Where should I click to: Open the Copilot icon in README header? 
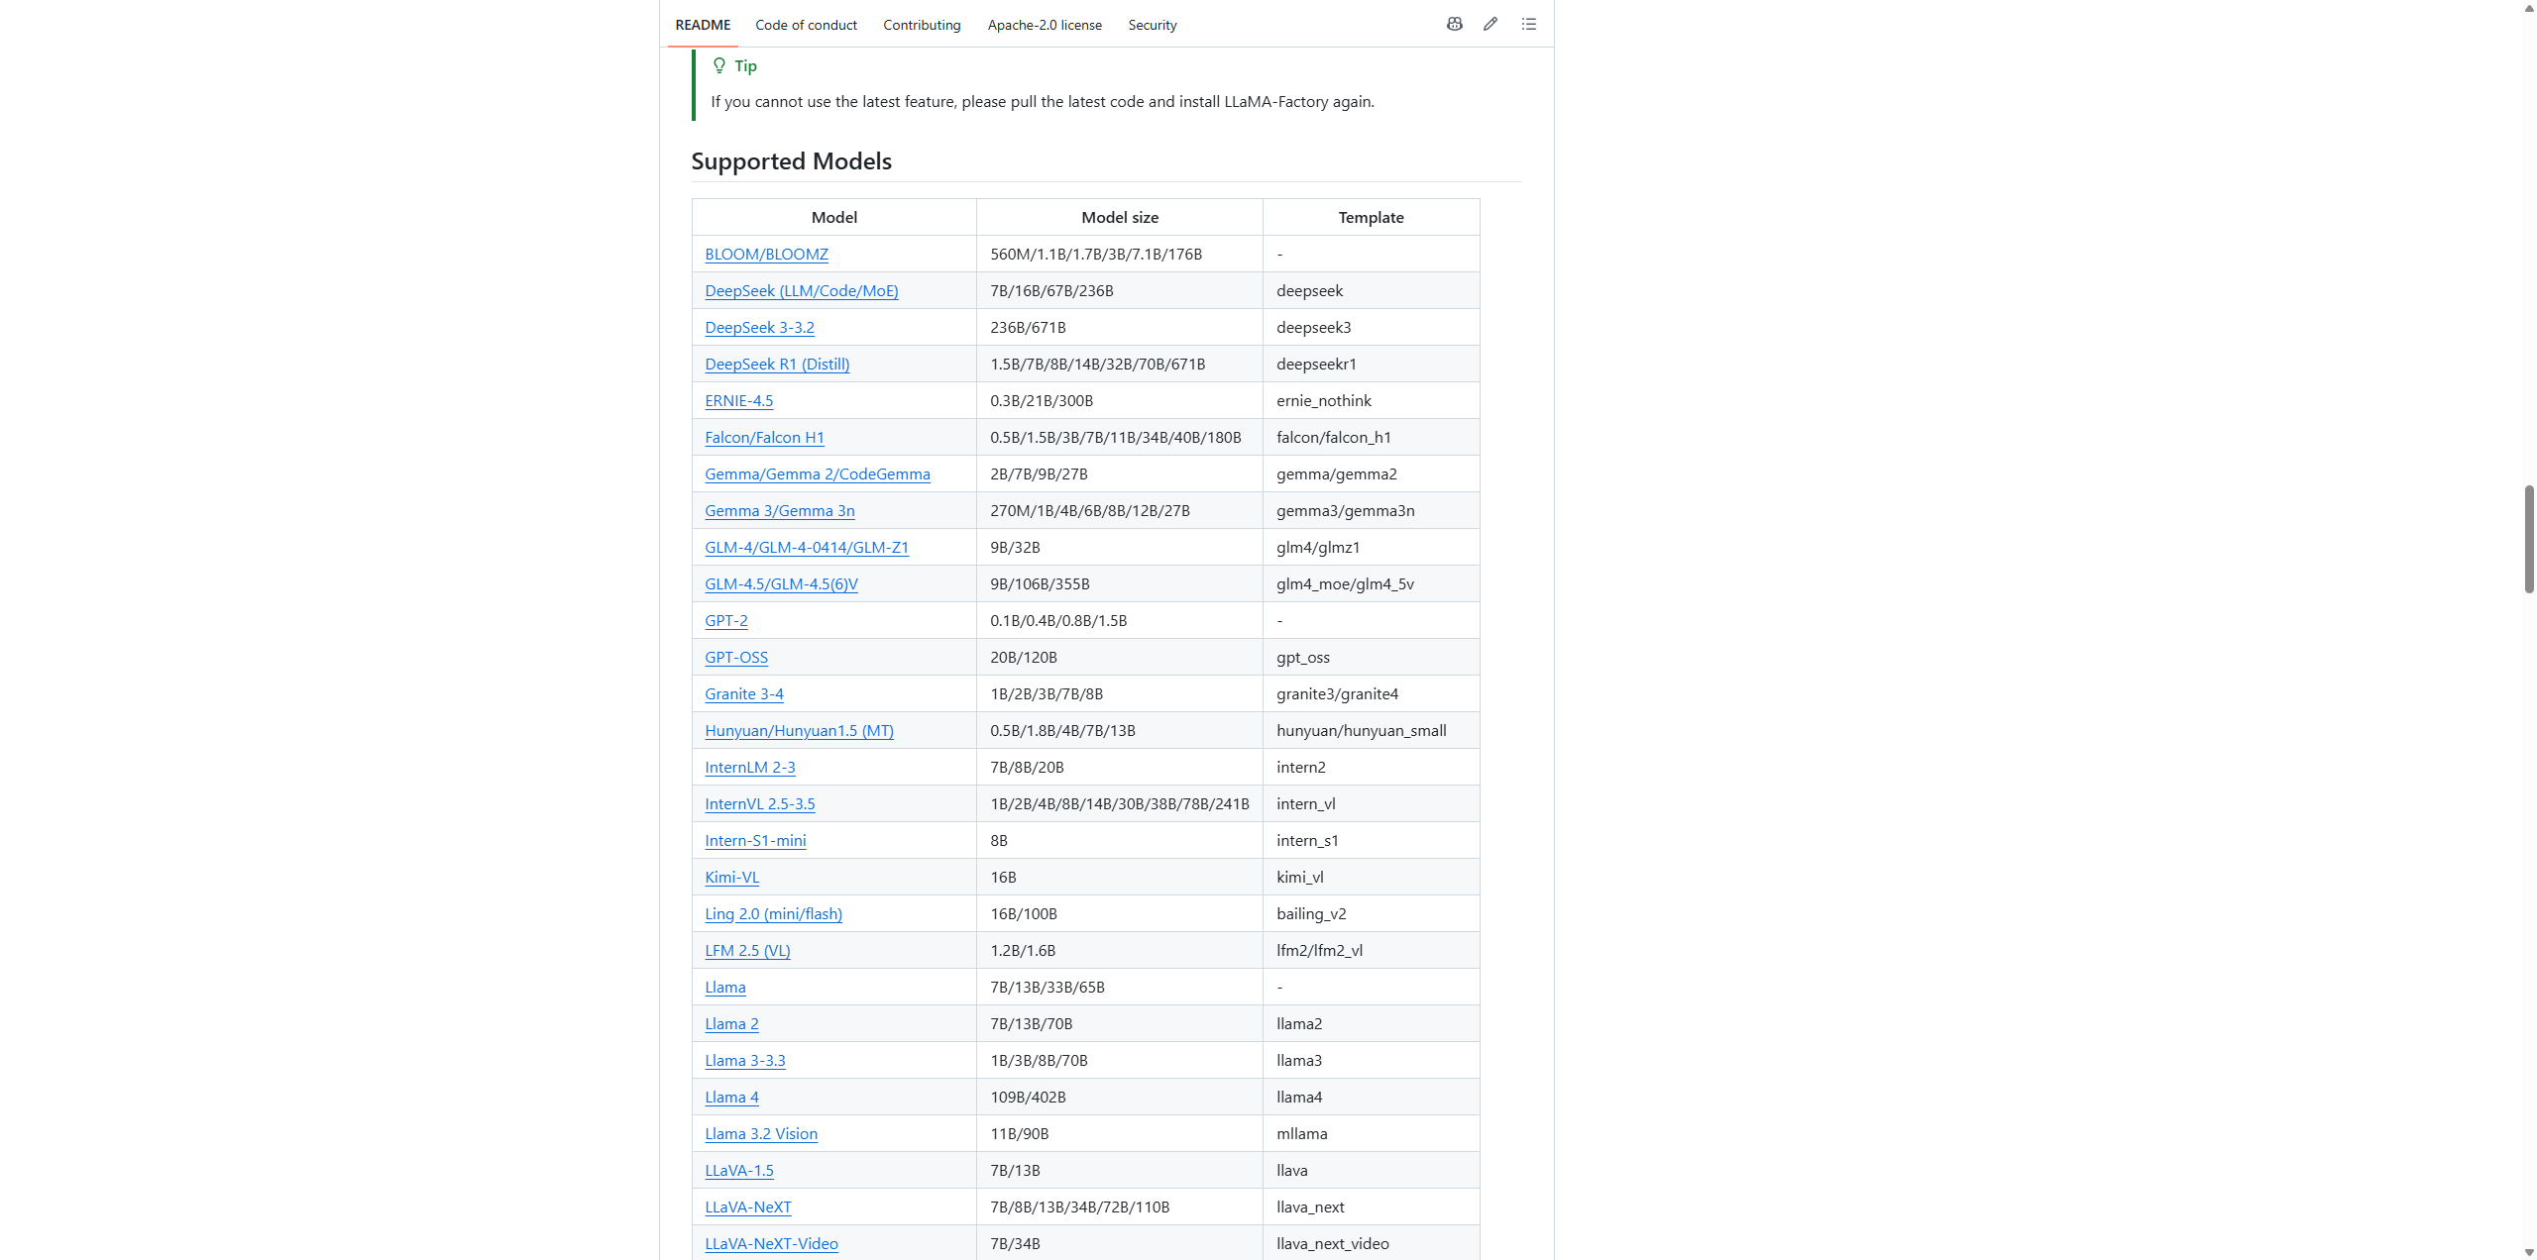tap(1454, 24)
